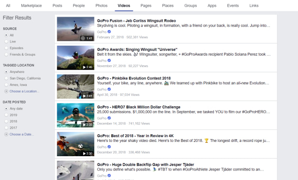The image size is (298, 180).
Task: Click the text "April 30, 2018 · 97,034 Views"
Action: (118, 95)
